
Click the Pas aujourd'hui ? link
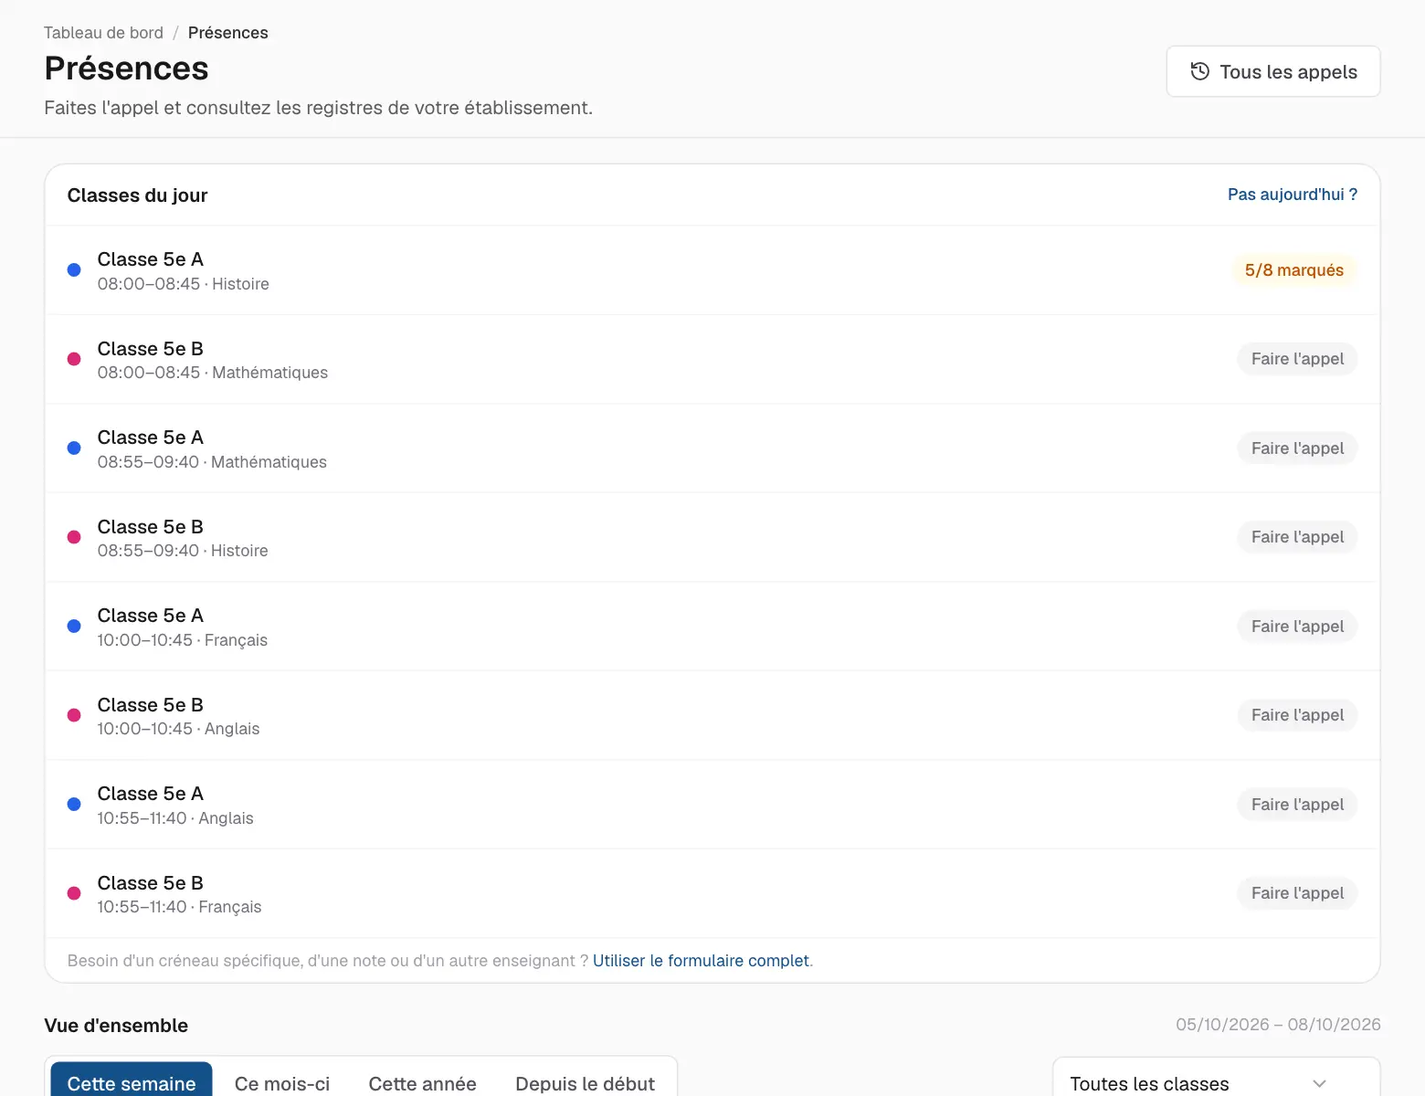tap(1292, 195)
